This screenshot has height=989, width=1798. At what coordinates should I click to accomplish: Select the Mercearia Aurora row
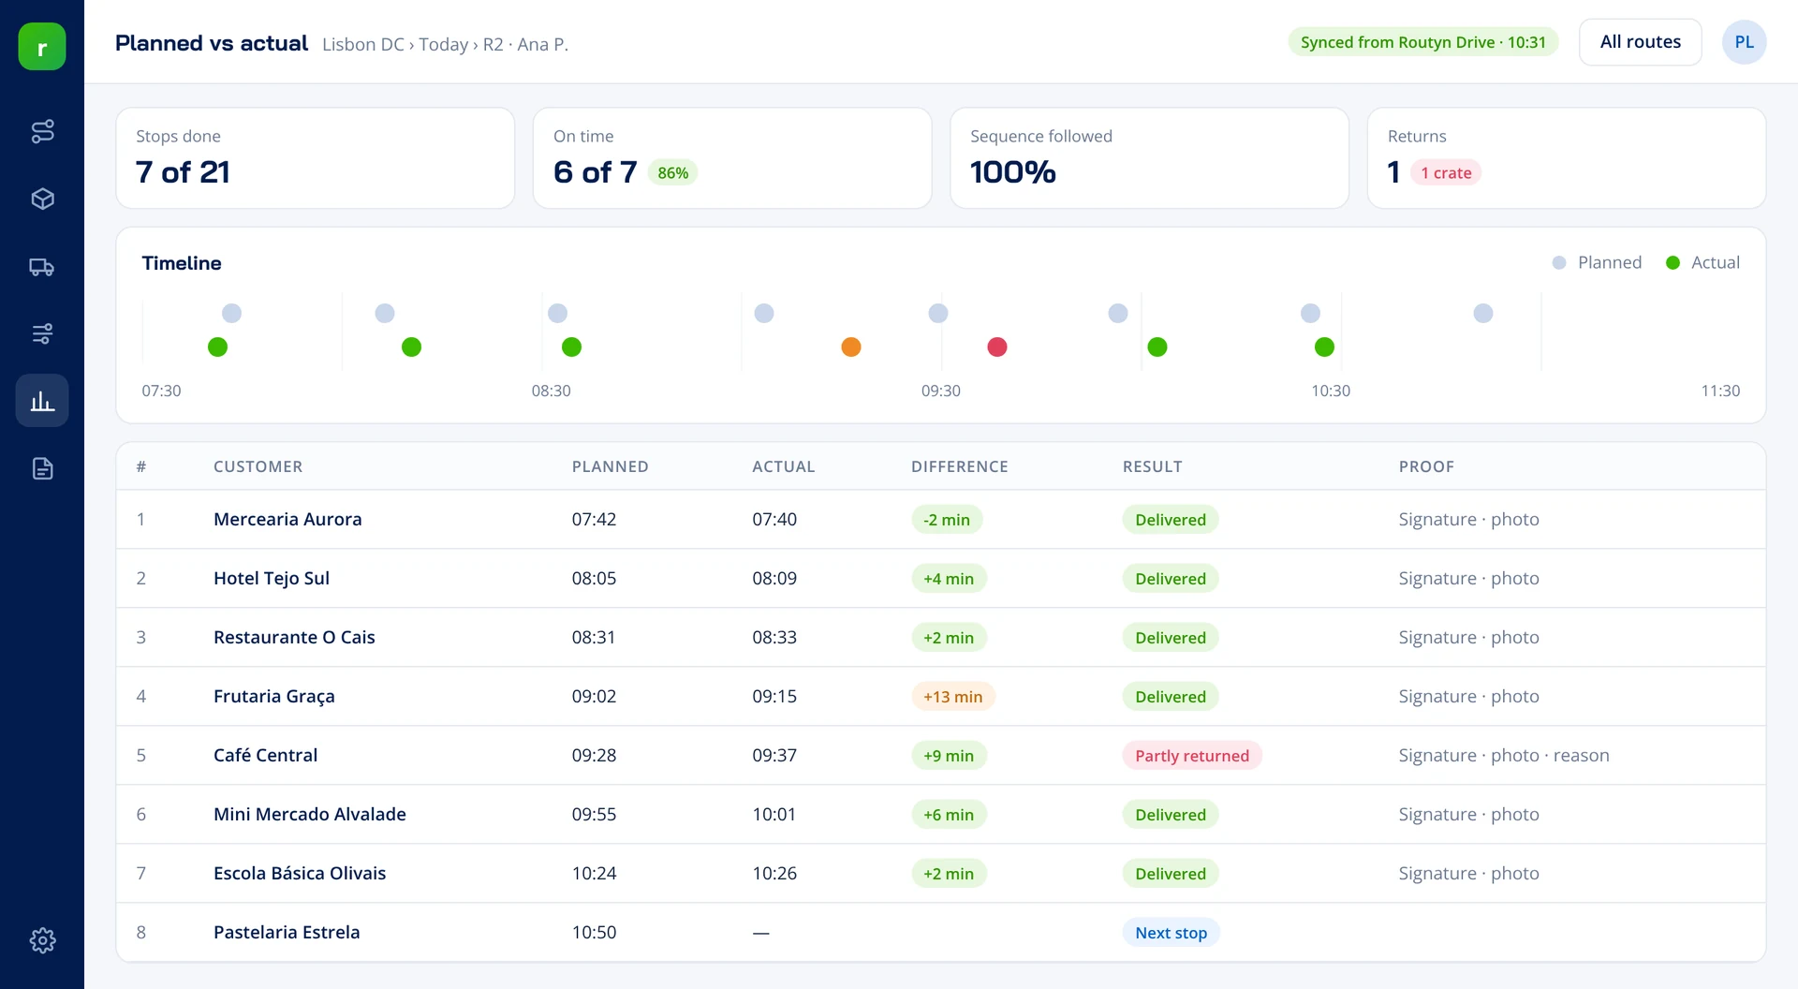click(940, 519)
